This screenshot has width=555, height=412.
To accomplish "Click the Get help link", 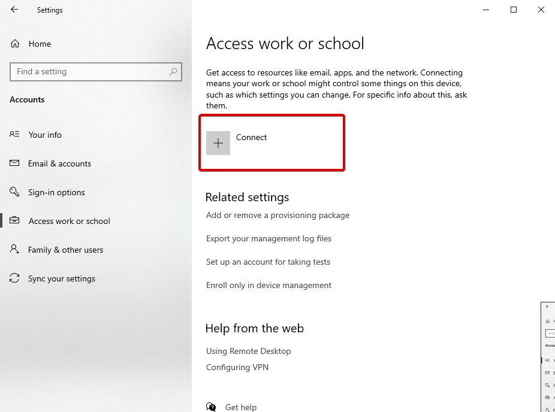I will (x=241, y=407).
